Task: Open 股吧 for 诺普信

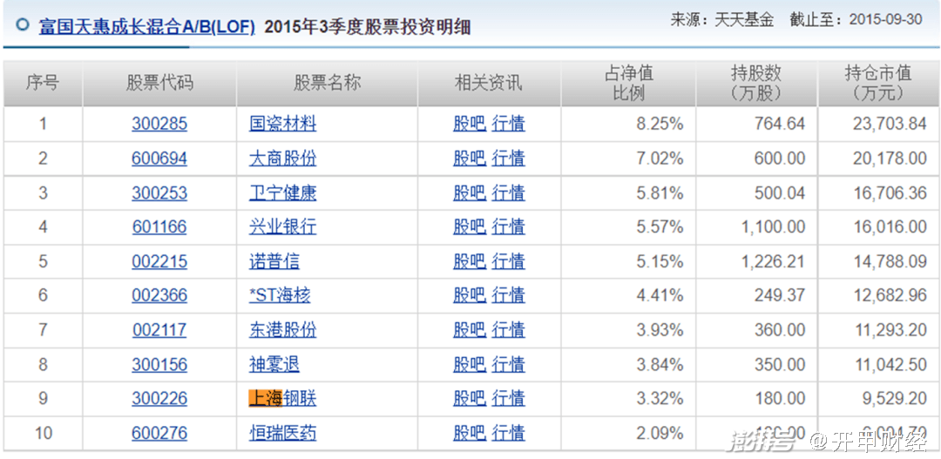Action: click(470, 261)
